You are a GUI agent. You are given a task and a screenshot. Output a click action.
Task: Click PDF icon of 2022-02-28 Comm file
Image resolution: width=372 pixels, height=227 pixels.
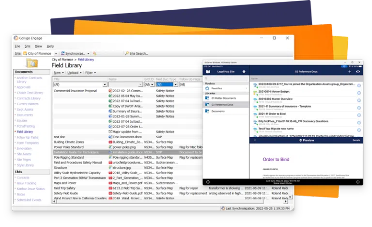coord(110,91)
